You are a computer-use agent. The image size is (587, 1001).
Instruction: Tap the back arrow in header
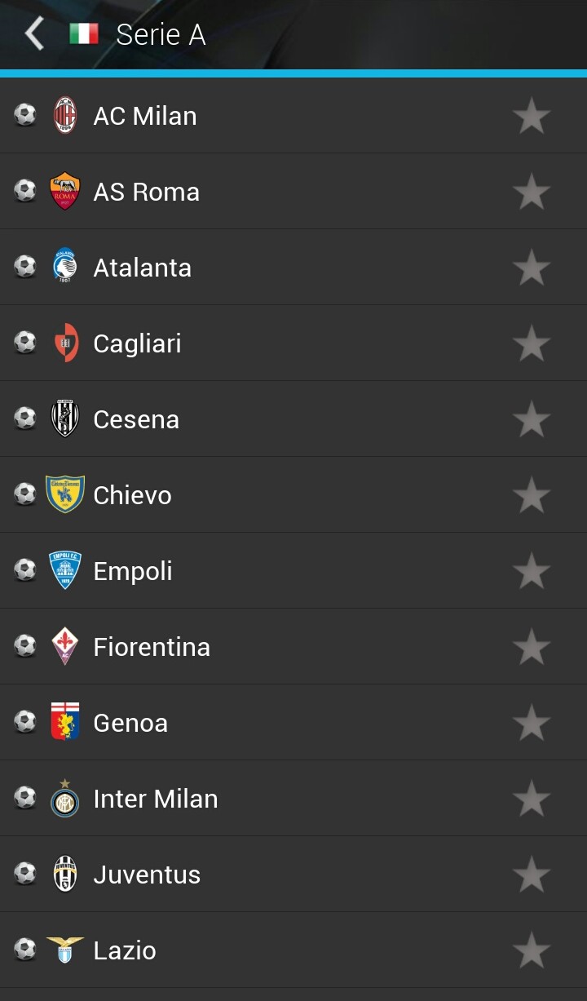[34, 34]
